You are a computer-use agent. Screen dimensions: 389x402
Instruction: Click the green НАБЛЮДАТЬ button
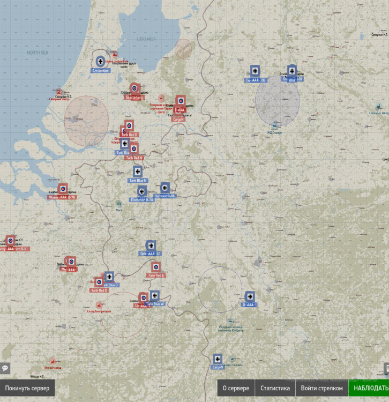pos(369,388)
